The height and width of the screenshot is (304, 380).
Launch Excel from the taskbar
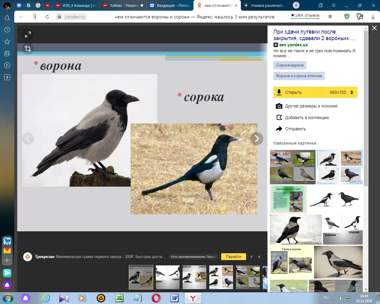tap(119, 298)
